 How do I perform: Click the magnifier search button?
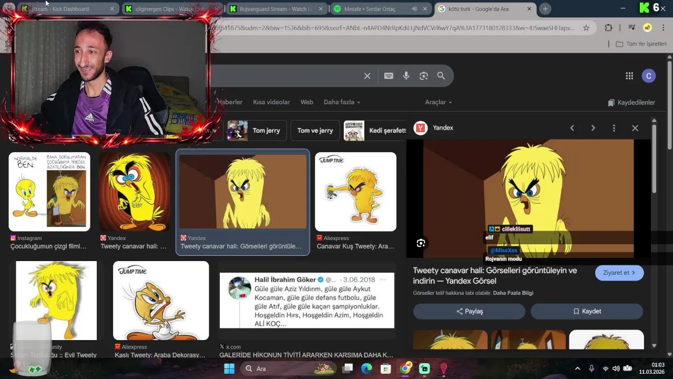(x=441, y=76)
